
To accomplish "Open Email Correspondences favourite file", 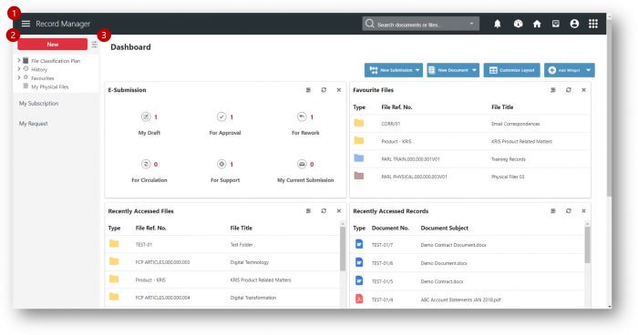I will tap(516, 124).
